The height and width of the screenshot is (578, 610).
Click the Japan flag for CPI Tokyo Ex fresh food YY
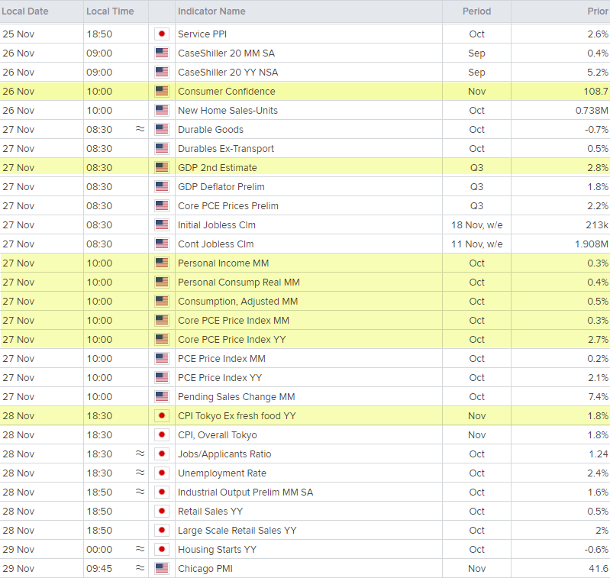(161, 416)
